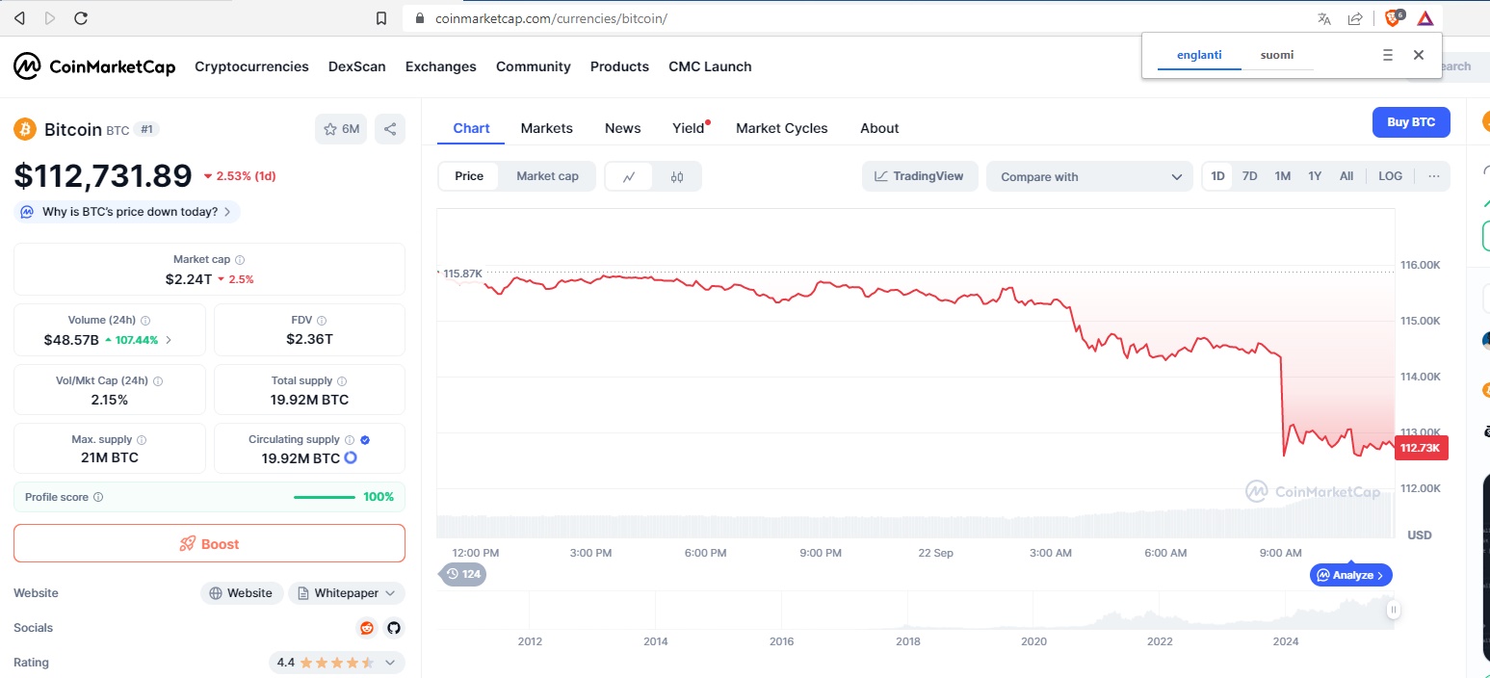The image size is (1490, 678).
Task: Set chart range to 7D
Action: tap(1249, 176)
